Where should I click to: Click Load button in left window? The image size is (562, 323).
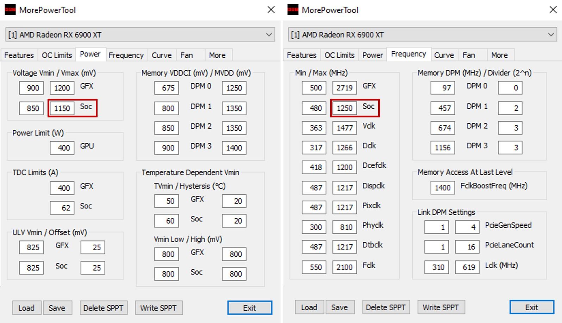point(27,308)
